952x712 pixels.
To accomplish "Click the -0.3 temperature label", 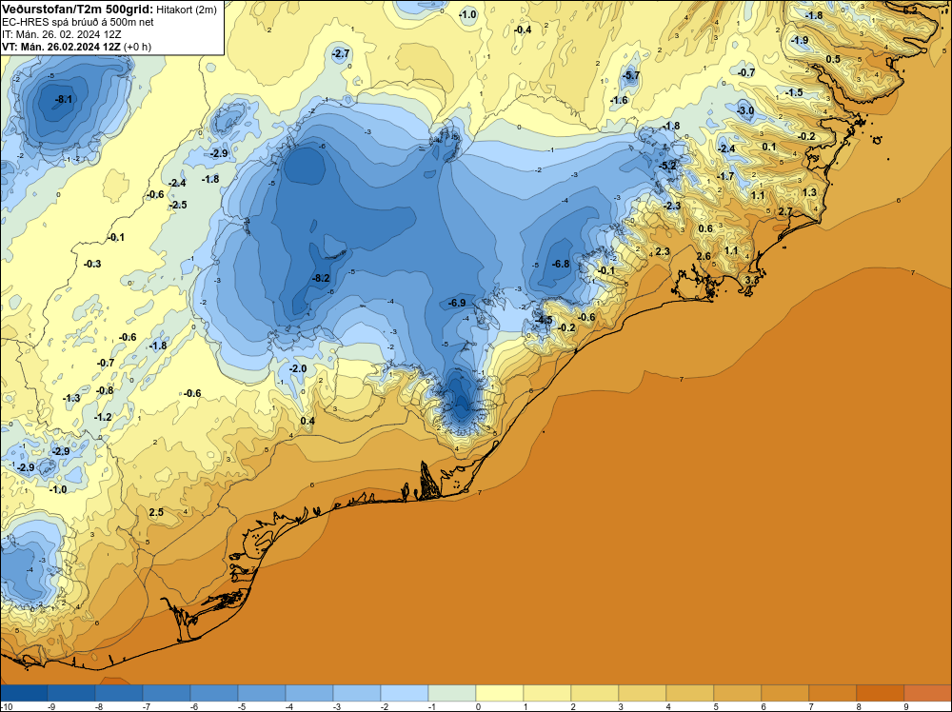I will [x=92, y=264].
